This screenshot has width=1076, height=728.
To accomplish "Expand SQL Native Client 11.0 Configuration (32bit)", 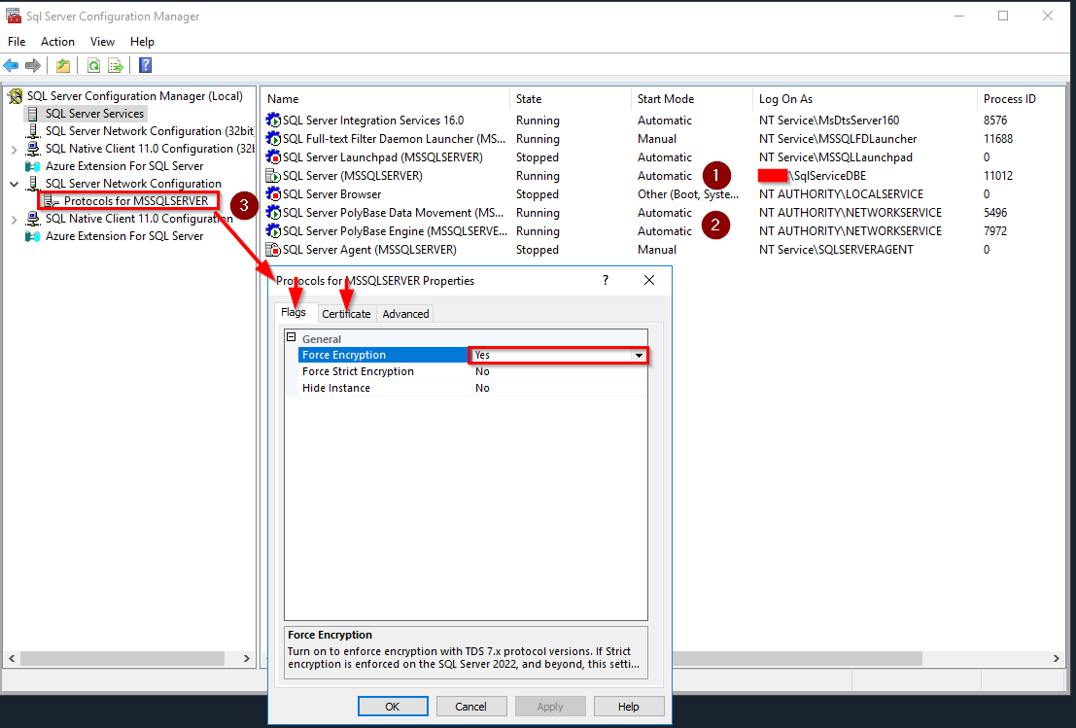I will coord(14,148).
